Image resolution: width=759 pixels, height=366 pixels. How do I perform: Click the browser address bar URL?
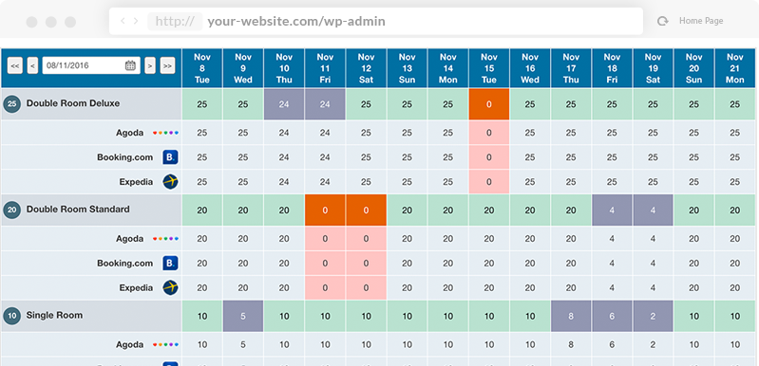pyautogui.click(x=296, y=21)
